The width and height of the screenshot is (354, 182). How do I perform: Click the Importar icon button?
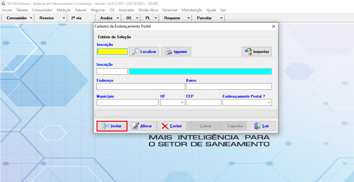click(248, 52)
